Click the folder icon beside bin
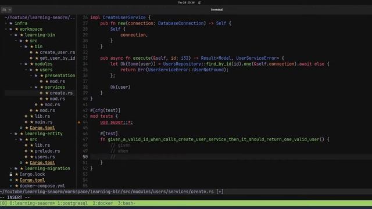The height and width of the screenshot is (209, 372). (x=26, y=46)
